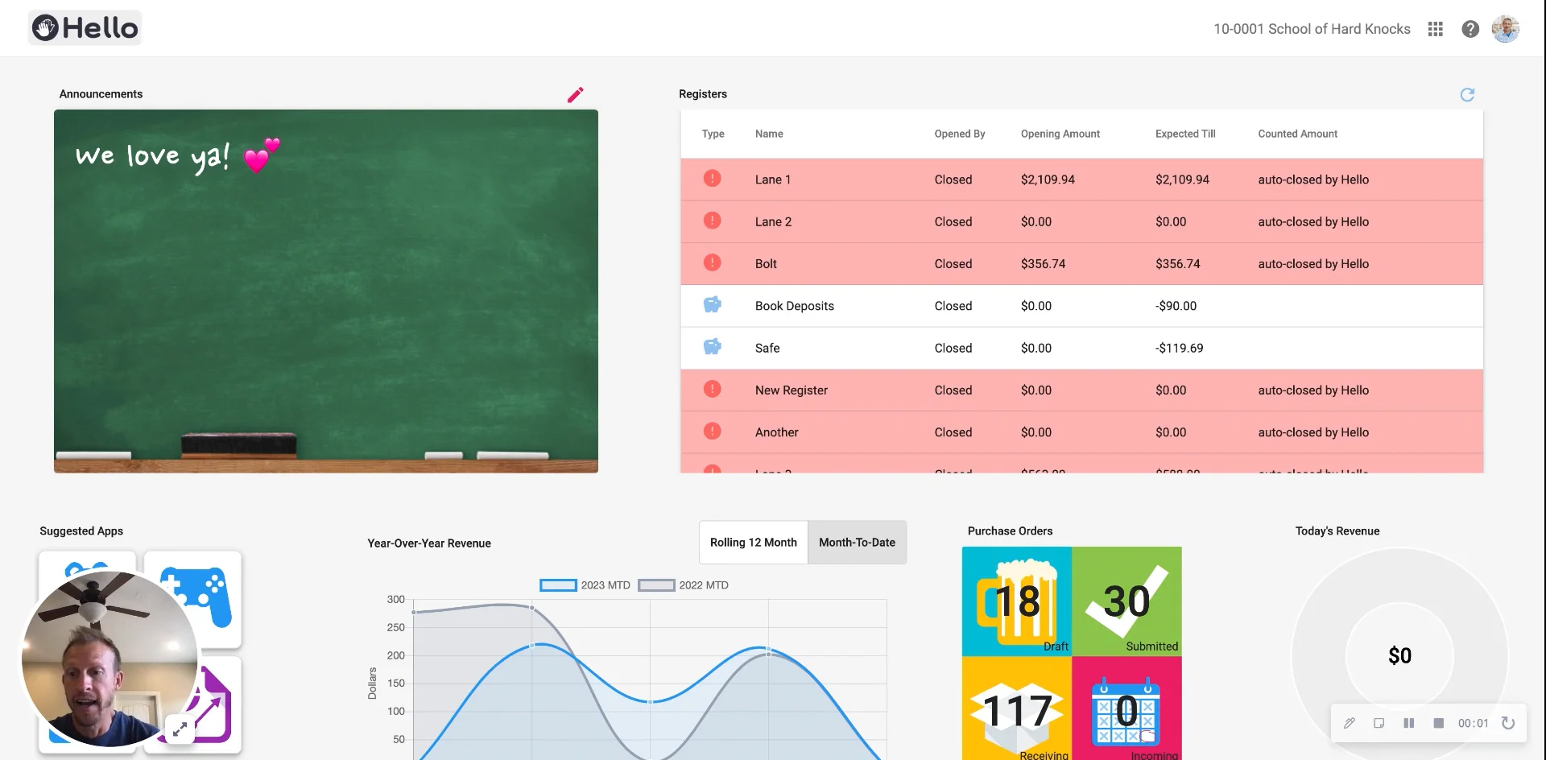Open the Submitted purchase orders tile

pos(1127,601)
